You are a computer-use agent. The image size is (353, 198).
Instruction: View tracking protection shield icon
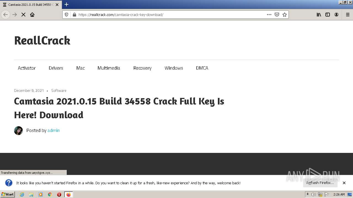(x=66, y=15)
